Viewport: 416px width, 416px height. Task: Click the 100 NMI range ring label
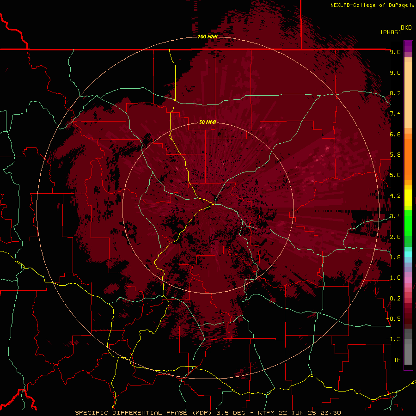point(208,37)
